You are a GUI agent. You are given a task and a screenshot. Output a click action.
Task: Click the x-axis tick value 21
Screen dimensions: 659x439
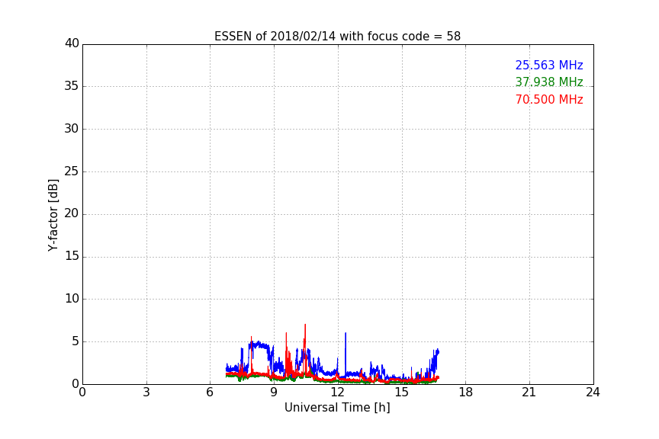[x=529, y=393]
